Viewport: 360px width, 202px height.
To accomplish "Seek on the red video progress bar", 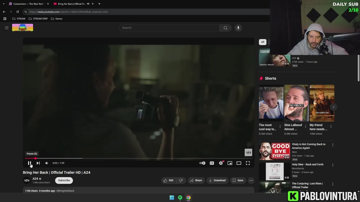I will pos(139,159).
